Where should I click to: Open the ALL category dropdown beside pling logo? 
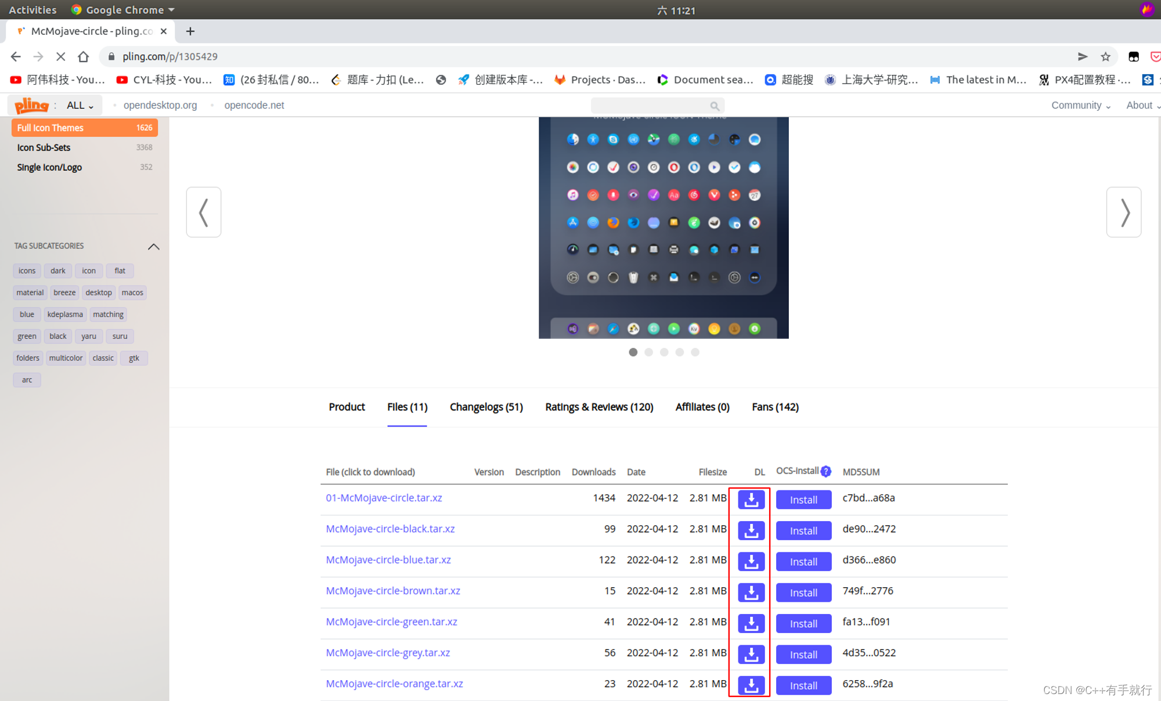tap(80, 105)
